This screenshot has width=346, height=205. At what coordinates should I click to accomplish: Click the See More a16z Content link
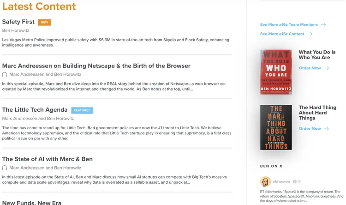[x=282, y=34]
